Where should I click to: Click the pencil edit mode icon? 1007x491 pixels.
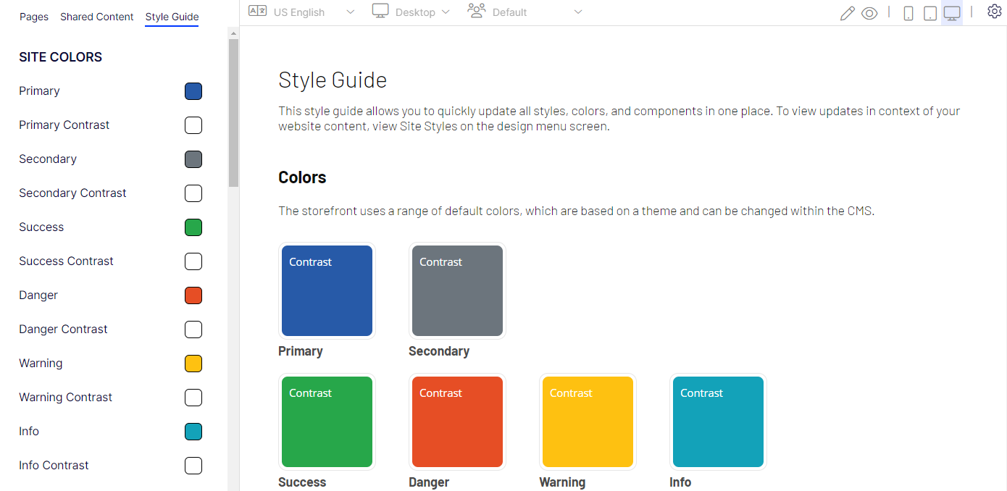tap(847, 13)
